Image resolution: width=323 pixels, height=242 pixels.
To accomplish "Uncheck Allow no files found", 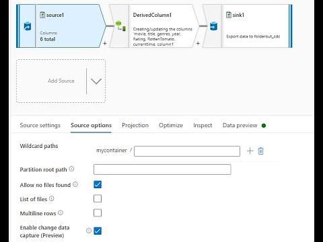I will (98, 184).
